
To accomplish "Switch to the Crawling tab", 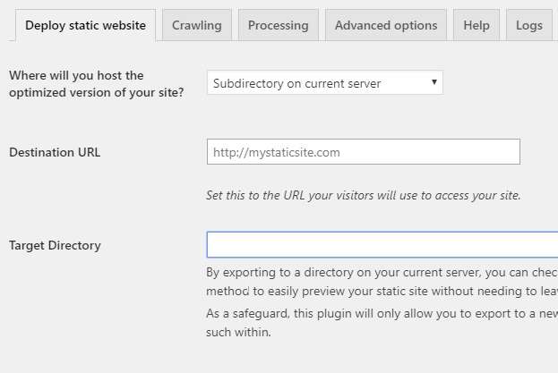I will coord(197,25).
